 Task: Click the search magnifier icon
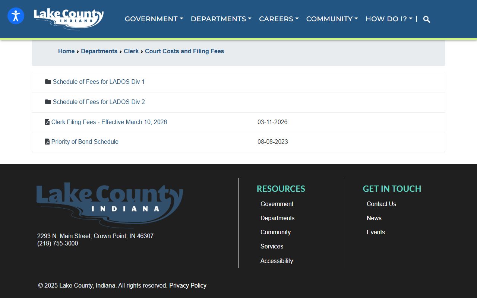[x=427, y=19]
